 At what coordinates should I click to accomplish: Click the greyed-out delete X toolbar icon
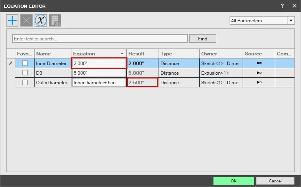[26, 20]
